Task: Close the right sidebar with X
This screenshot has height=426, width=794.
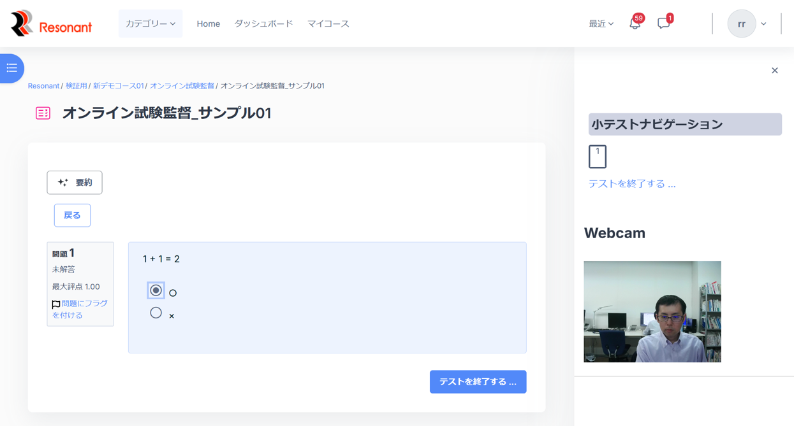Action: pos(774,71)
